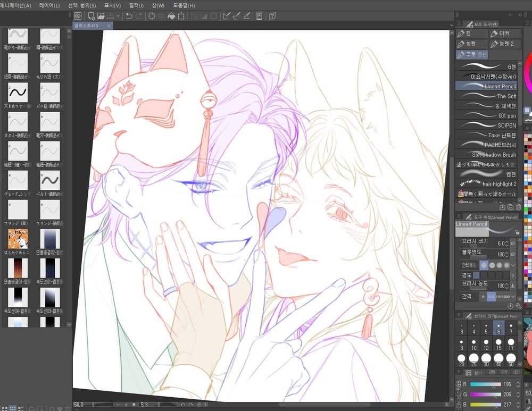
Task: Click the duplicate sub tool icon
Action: 510,207
